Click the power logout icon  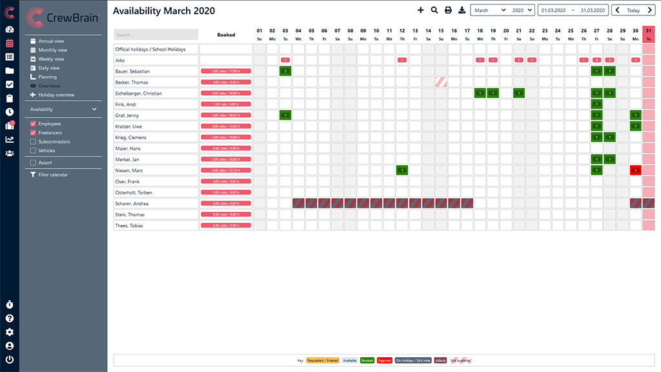(10, 360)
